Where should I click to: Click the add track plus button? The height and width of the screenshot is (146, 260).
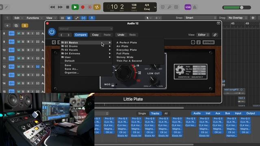coord(7,26)
